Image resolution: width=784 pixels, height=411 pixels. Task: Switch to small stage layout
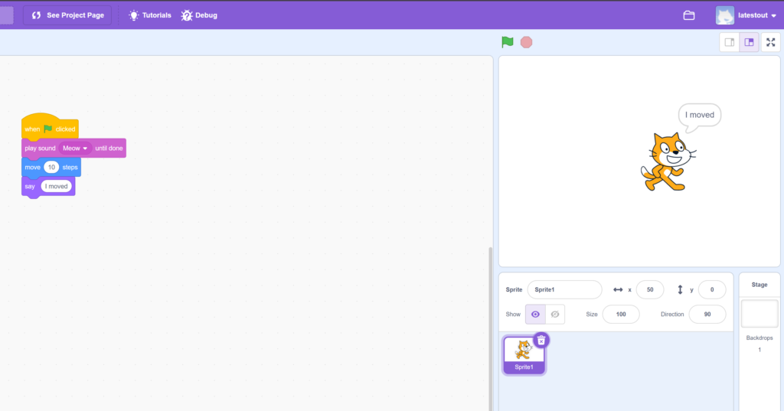coord(730,42)
